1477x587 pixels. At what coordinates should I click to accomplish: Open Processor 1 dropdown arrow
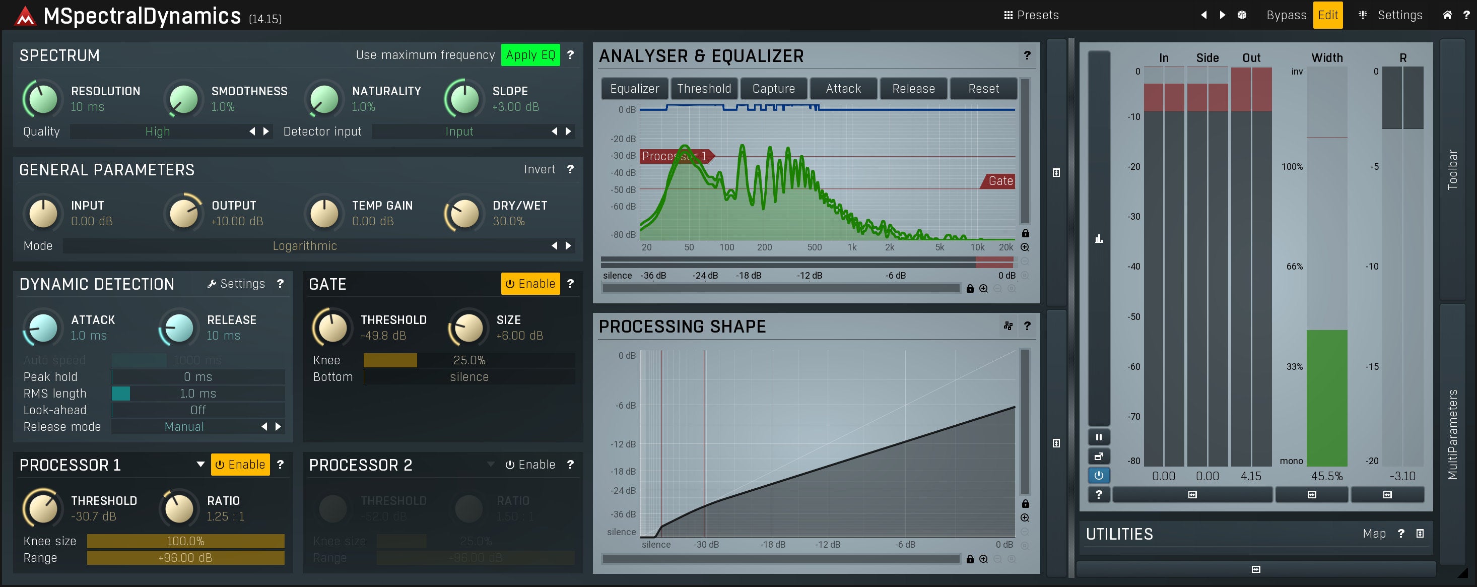click(x=200, y=465)
